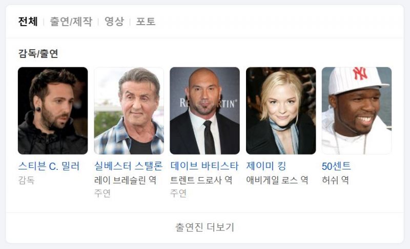410x249 pixels.
Task: Open the 영상 tab
Action: [x=114, y=22]
